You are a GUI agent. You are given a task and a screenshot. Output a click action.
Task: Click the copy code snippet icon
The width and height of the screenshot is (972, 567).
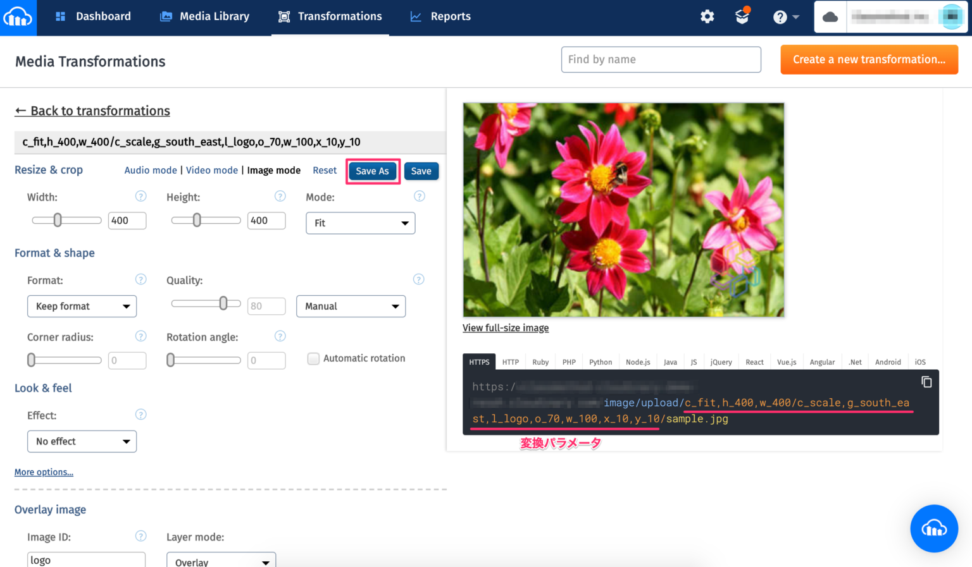(926, 382)
